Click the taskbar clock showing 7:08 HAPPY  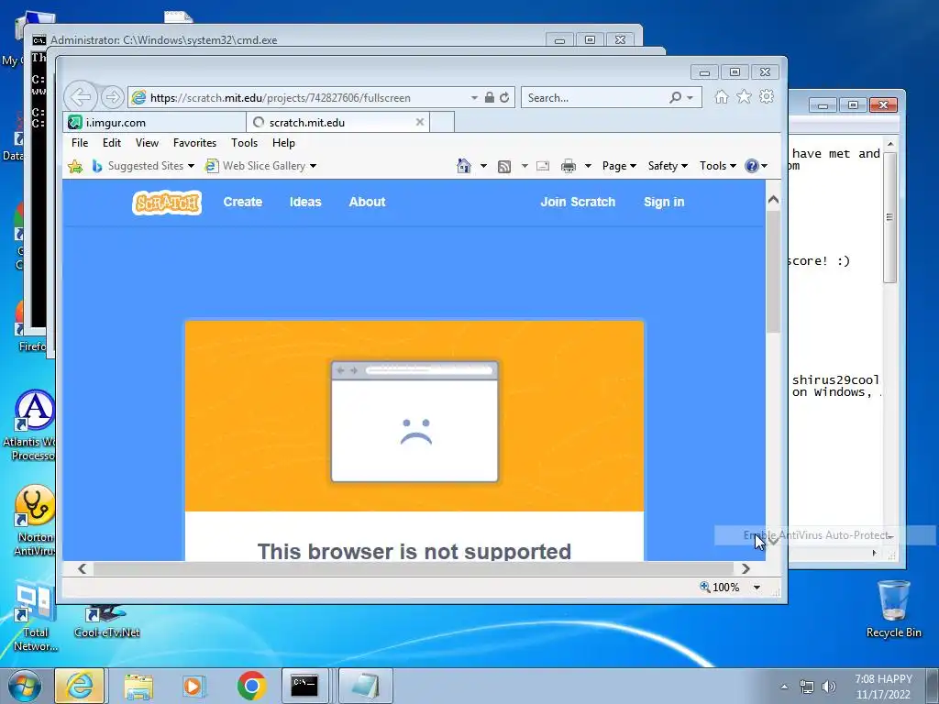click(x=883, y=687)
